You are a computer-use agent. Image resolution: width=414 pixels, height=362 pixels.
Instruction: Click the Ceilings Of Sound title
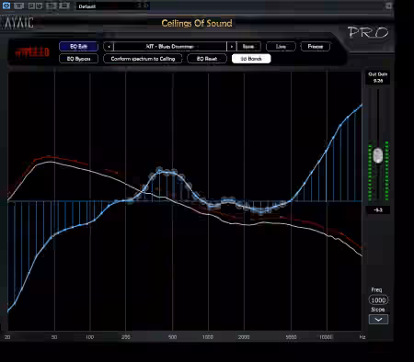[x=197, y=23]
